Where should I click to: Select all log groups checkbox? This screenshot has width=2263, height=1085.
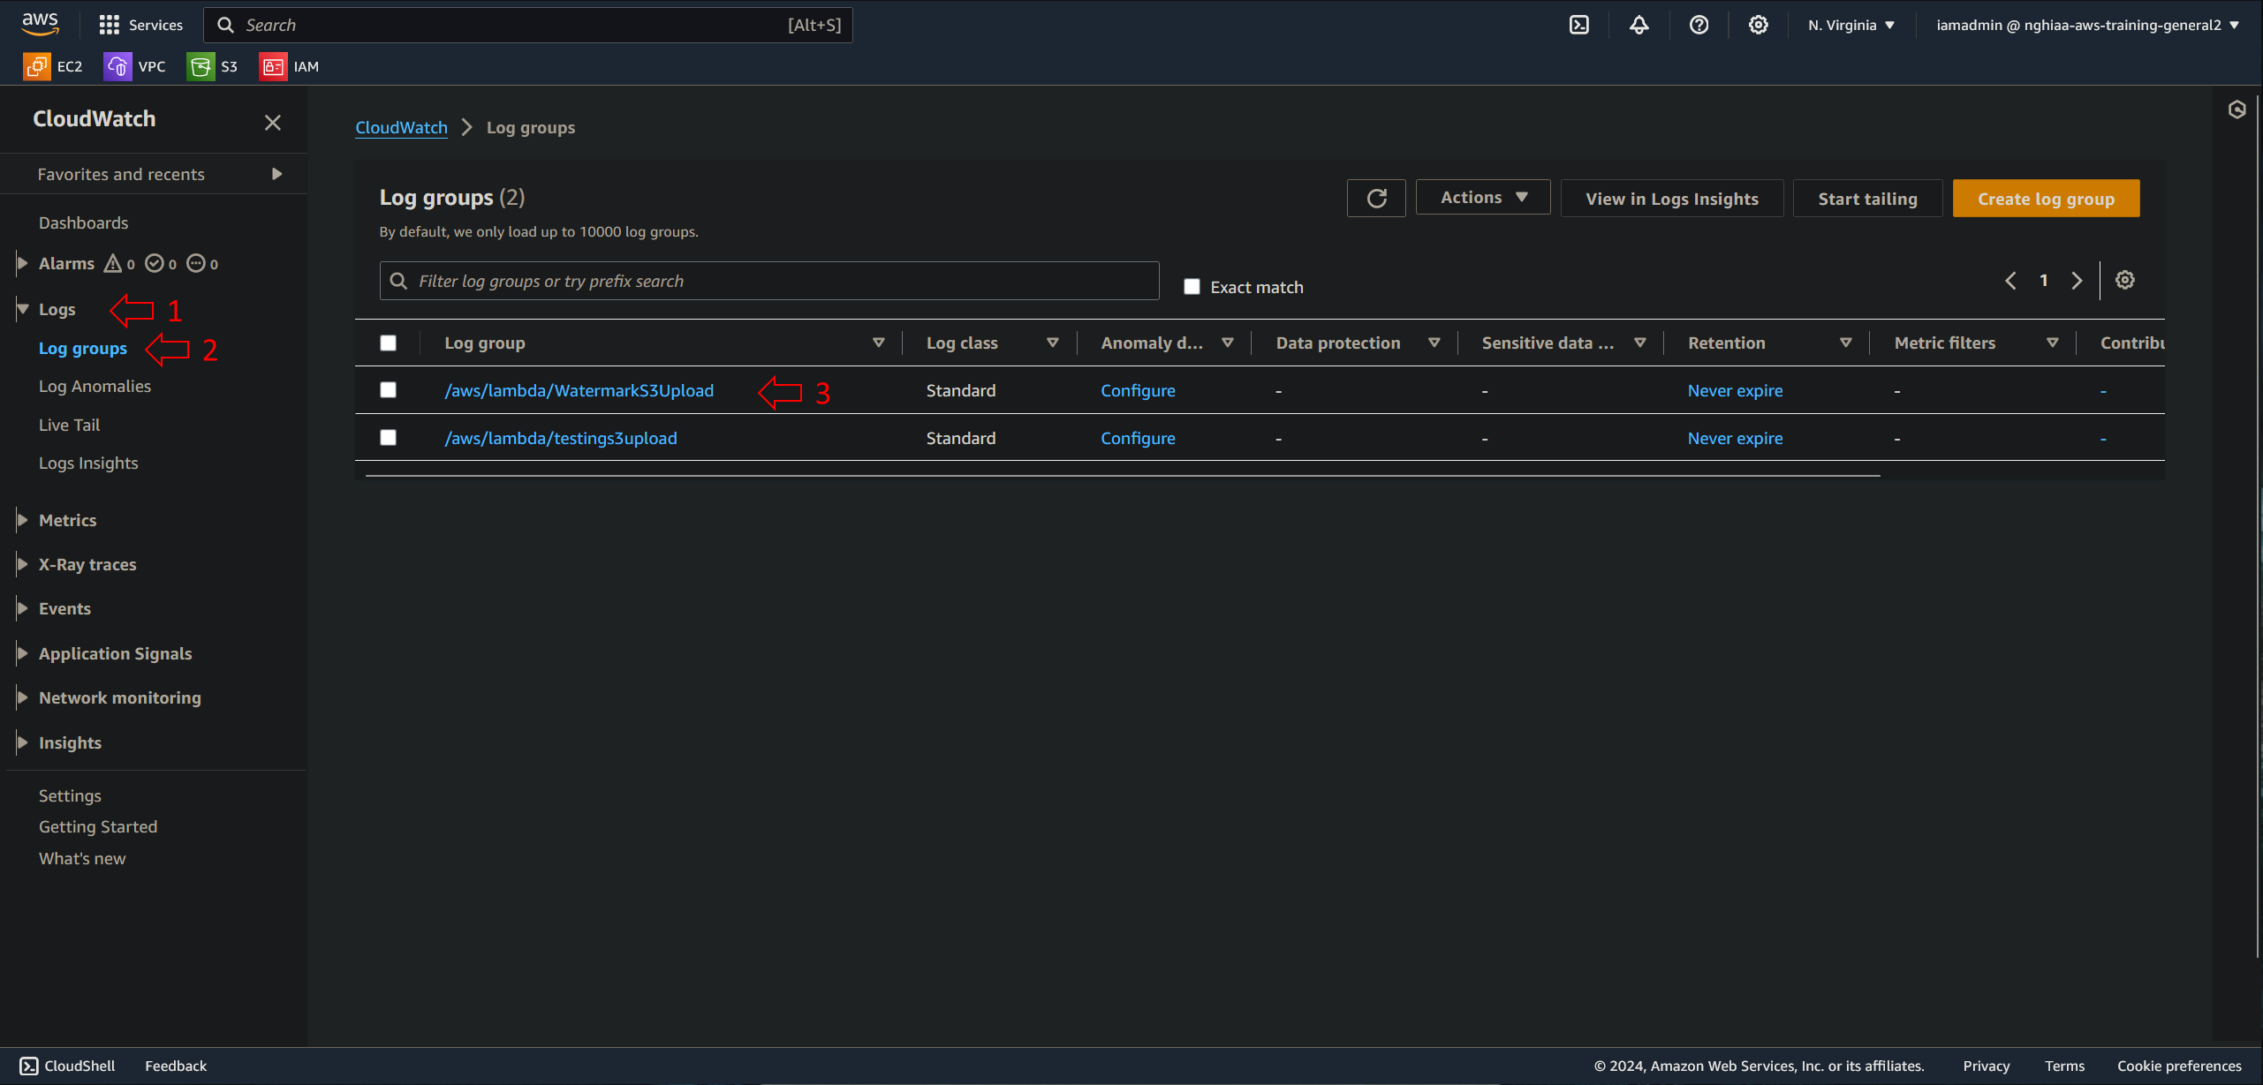click(x=388, y=343)
